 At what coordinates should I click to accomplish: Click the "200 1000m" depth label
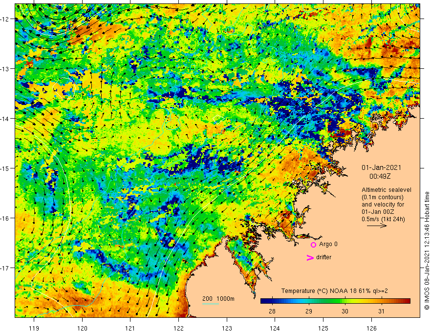pos(218,299)
